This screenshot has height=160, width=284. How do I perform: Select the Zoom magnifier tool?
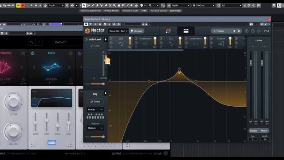coord(114,5)
